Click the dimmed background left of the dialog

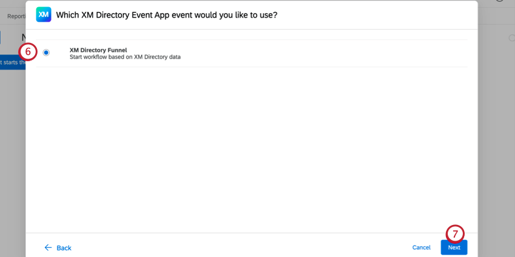click(x=12, y=151)
